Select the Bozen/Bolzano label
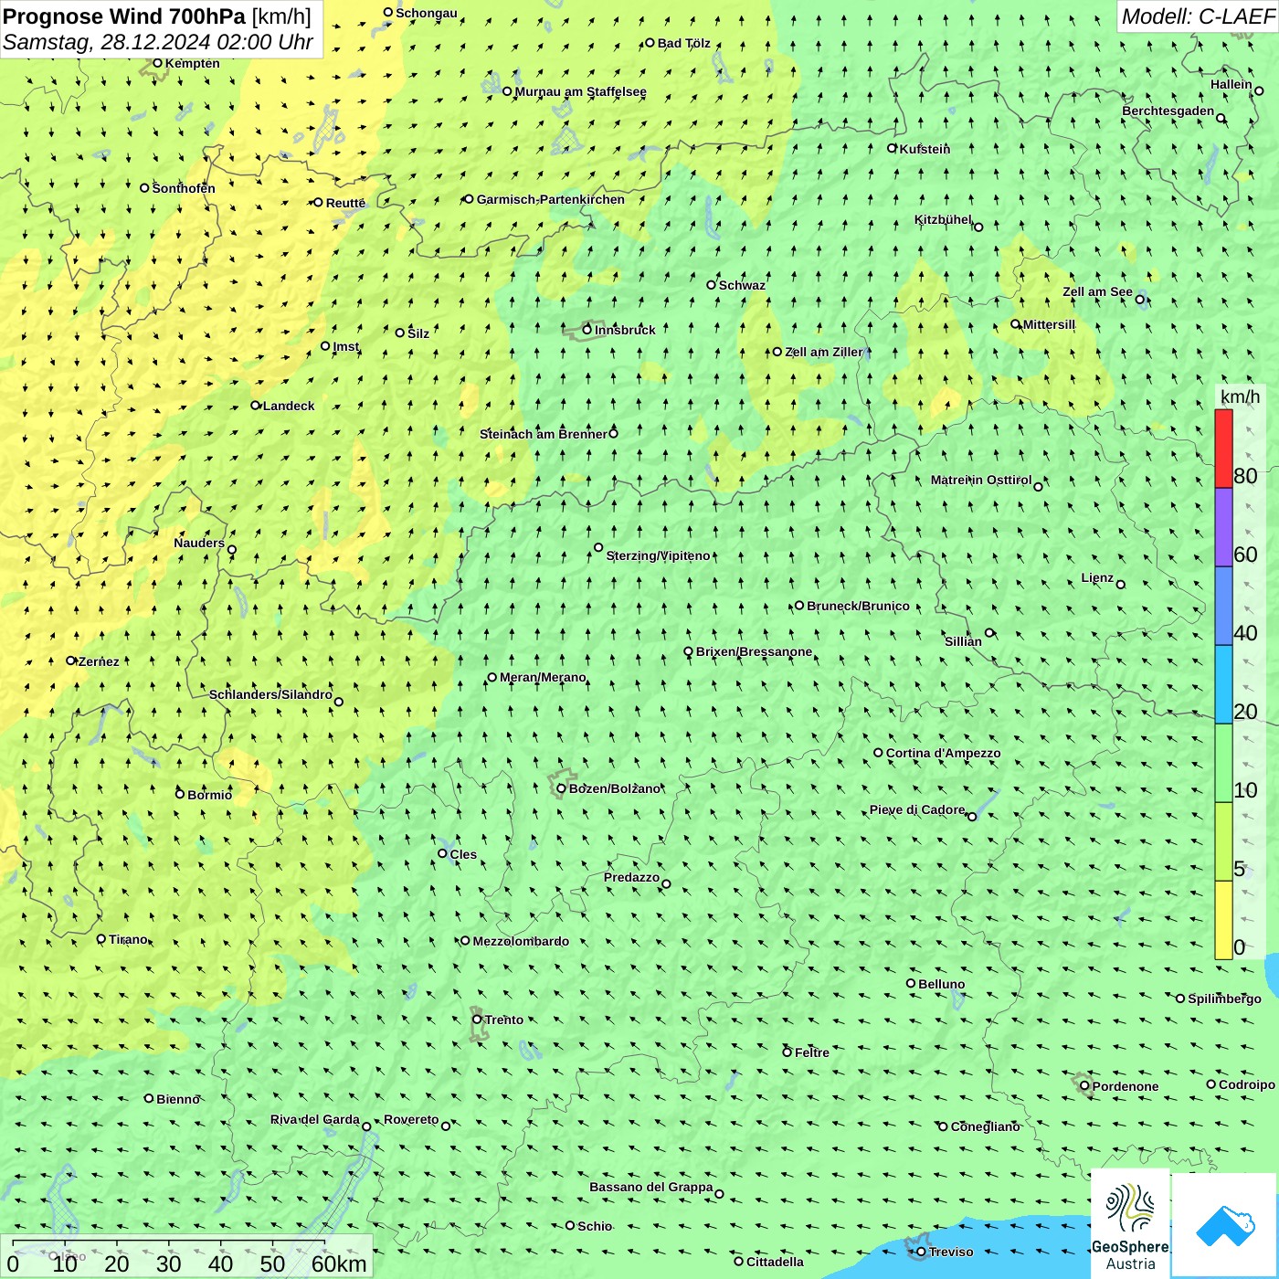Image resolution: width=1279 pixels, height=1279 pixels. (615, 788)
